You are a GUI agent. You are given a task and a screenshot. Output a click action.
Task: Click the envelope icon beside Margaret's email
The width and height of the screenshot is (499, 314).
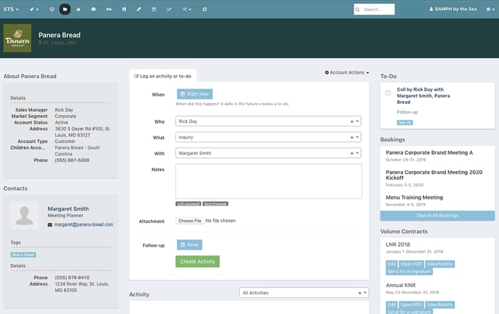click(50, 225)
